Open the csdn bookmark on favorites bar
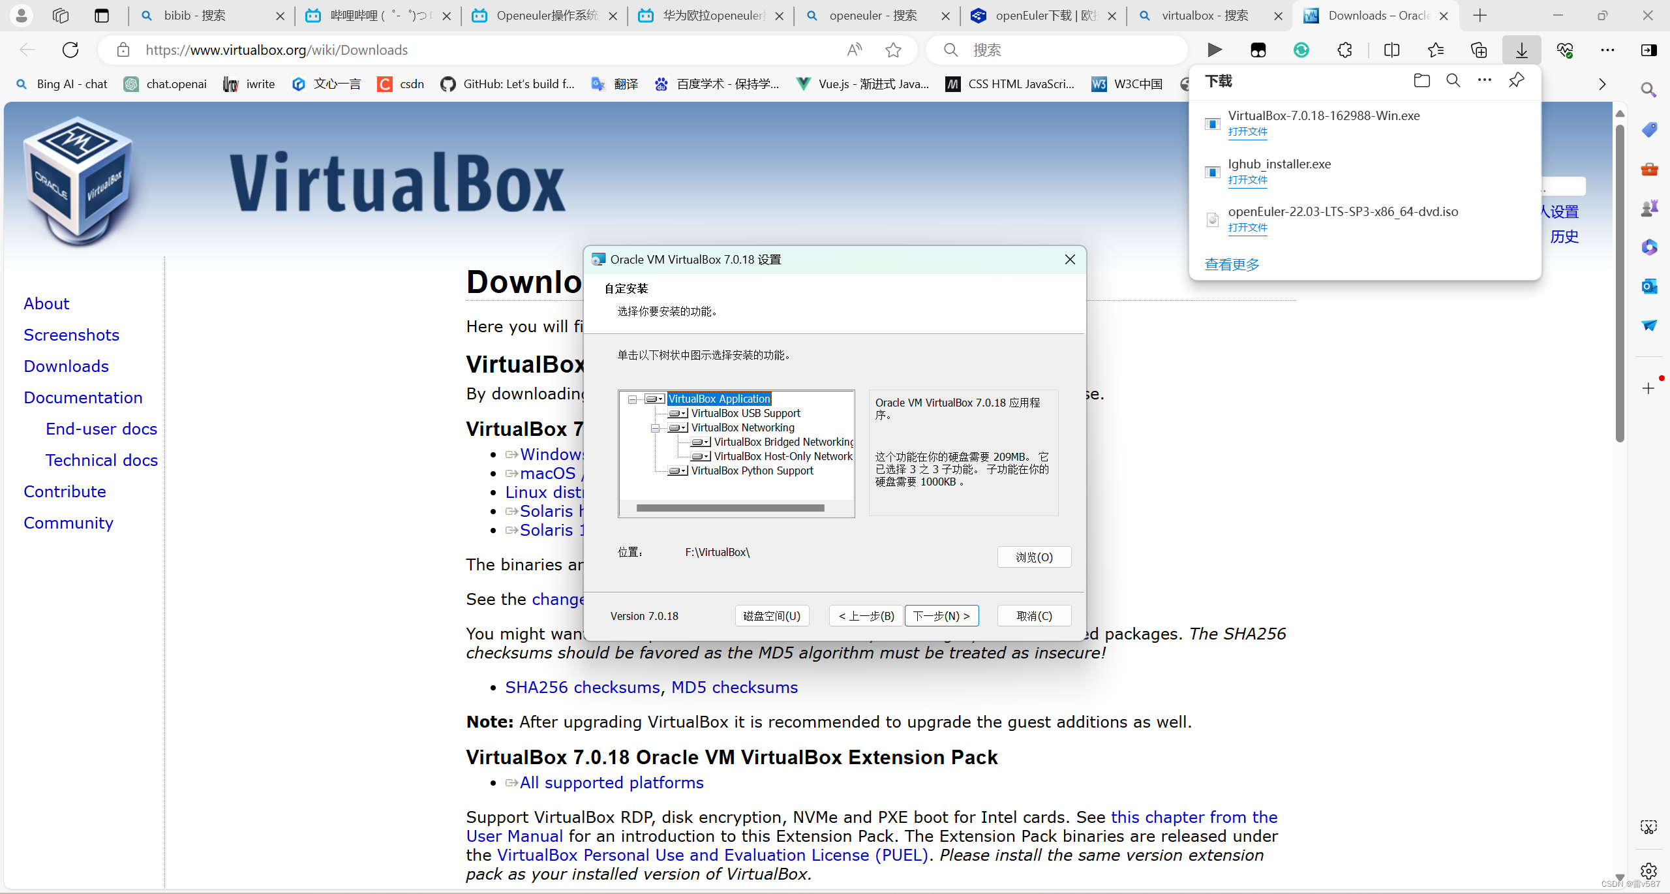The height and width of the screenshot is (894, 1670). pyautogui.click(x=400, y=84)
